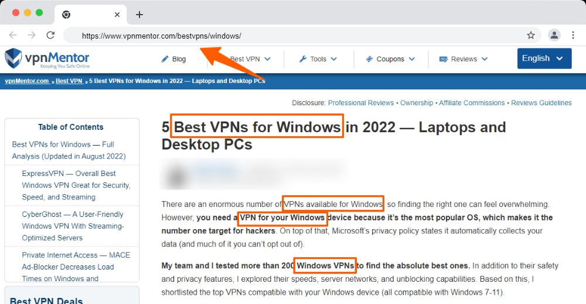
Task: Click the breadcrumb text '5 Best VPNs for Windows in 2022'
Action: point(136,81)
